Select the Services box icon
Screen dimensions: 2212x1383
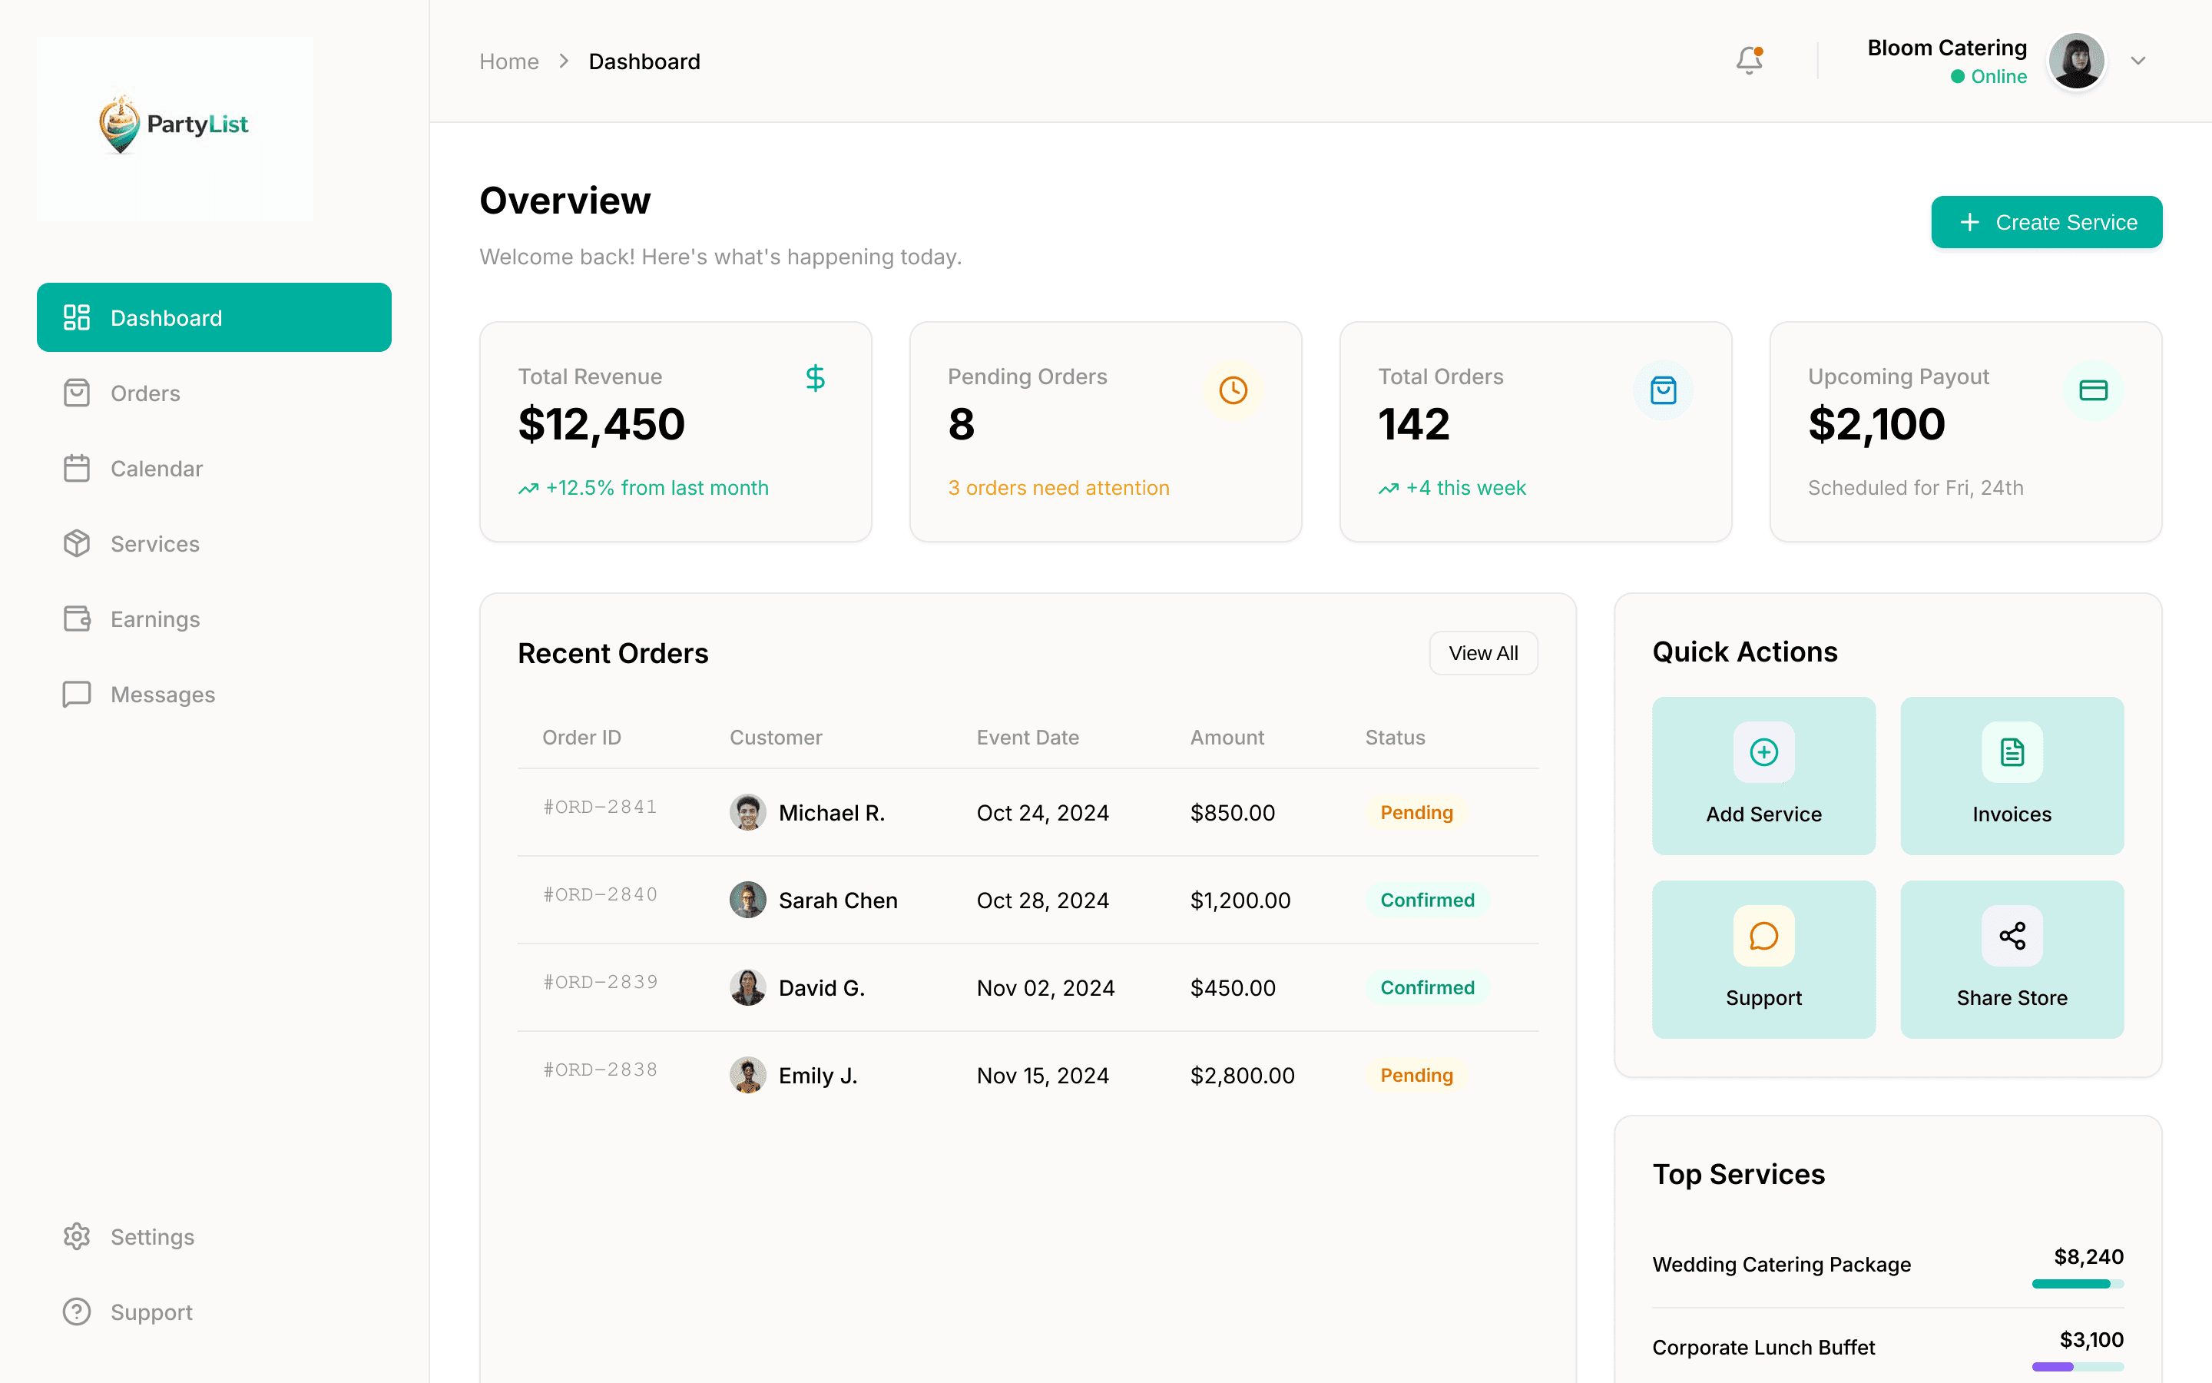77,543
